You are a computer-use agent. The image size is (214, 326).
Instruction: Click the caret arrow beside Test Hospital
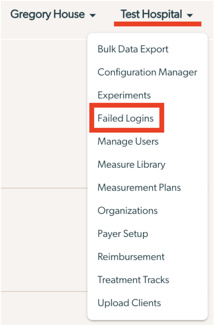190,15
